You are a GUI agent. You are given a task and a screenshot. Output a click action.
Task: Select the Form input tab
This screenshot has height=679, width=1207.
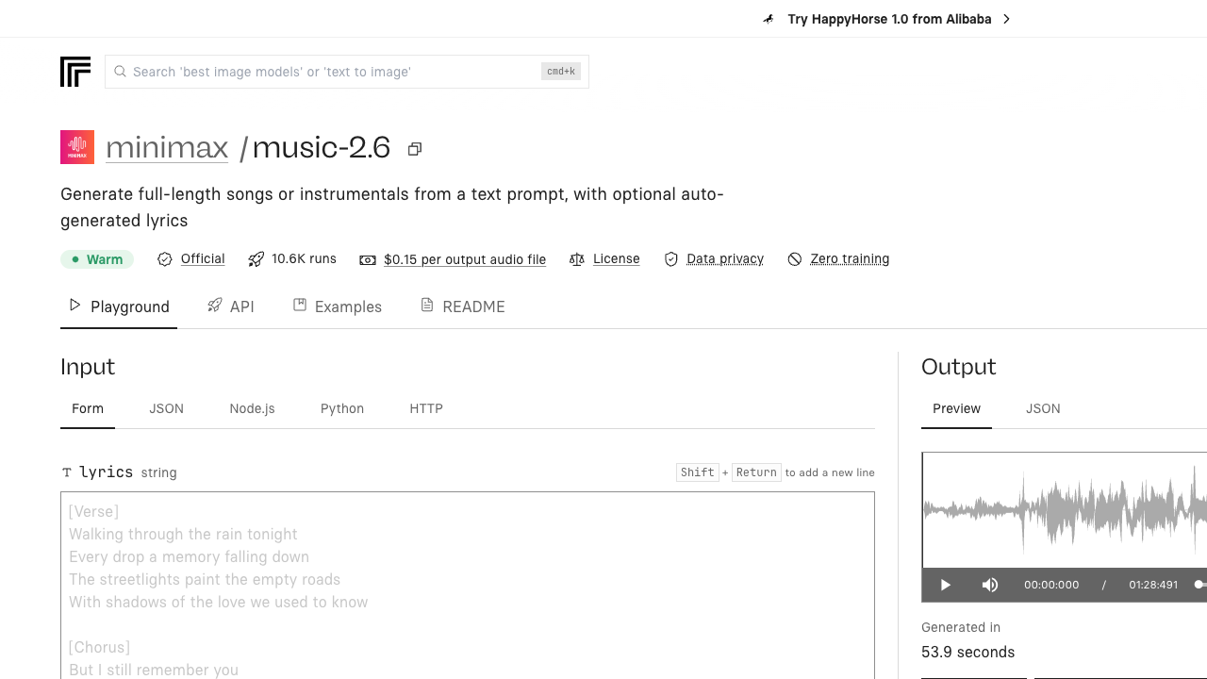pyautogui.click(x=88, y=408)
